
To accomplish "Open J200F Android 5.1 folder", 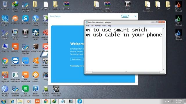I will 148,6.
